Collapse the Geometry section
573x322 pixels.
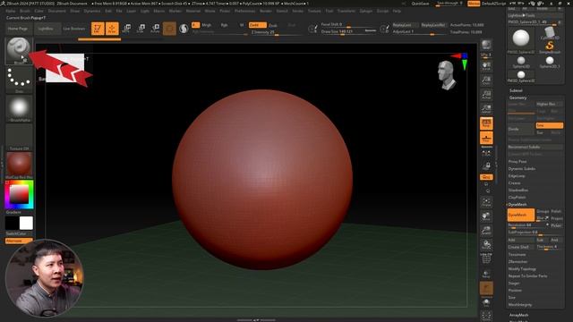pos(517,97)
